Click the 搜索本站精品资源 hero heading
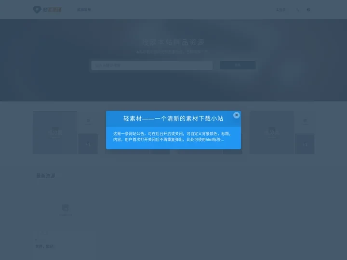 tap(173, 42)
